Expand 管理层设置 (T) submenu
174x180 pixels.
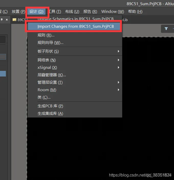click(75, 82)
